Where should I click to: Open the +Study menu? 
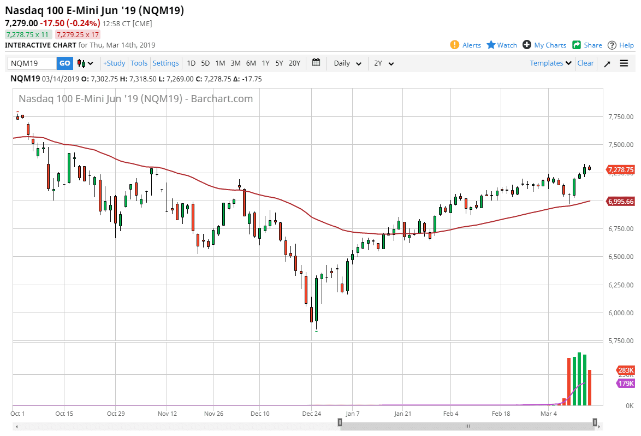(x=114, y=63)
